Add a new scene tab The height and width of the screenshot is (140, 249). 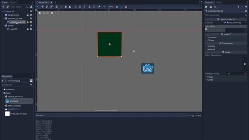pos(55,2)
